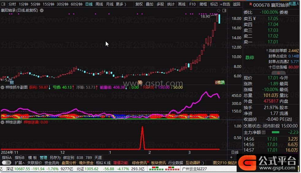Click the 绑定到 bind button
The width and height of the screenshot is (301, 173).
[x=69, y=157]
